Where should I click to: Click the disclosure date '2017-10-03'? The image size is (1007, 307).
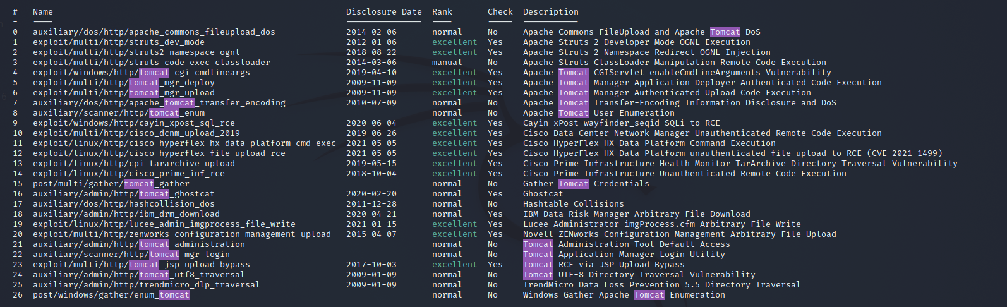coord(371,265)
